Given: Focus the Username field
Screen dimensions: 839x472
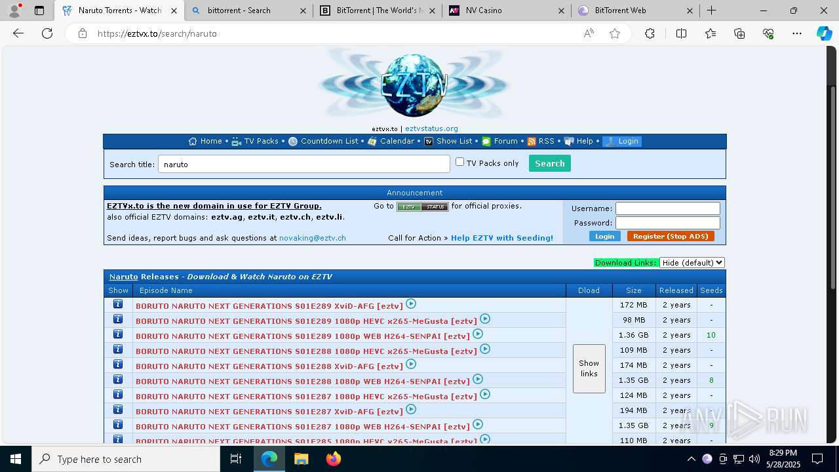Looking at the screenshot, I should coord(668,208).
